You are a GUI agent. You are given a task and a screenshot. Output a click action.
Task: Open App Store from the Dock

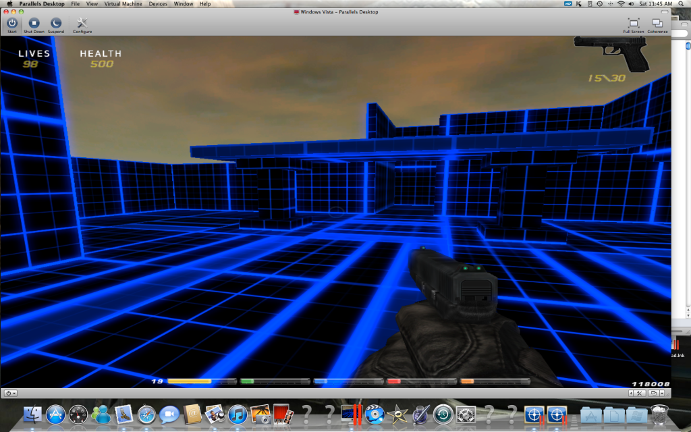(55, 414)
